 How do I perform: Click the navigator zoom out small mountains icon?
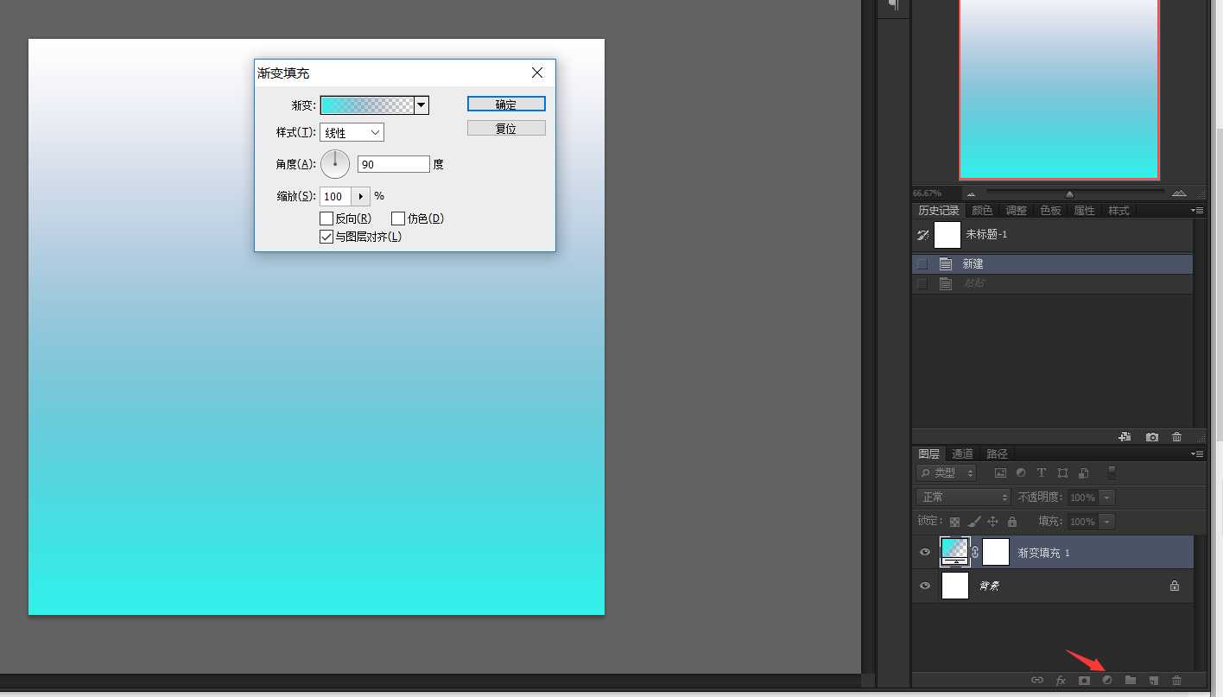(x=971, y=193)
